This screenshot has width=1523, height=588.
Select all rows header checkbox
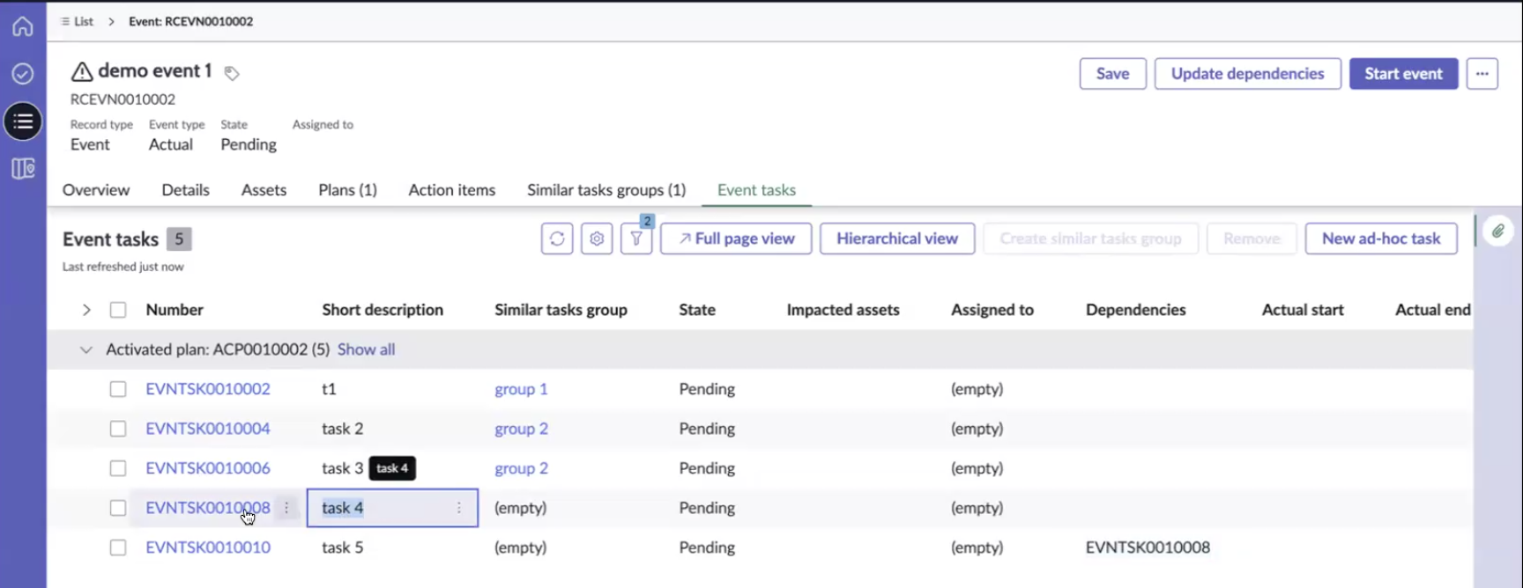click(118, 310)
